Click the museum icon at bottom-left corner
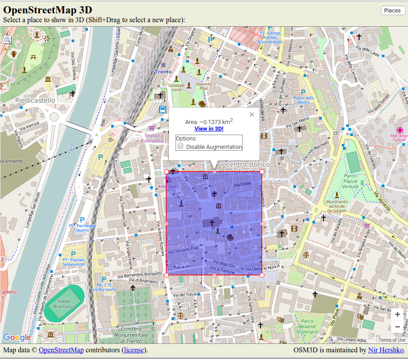 [x=51, y=334]
